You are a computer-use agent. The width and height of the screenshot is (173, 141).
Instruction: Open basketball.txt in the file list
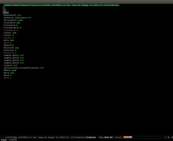[13, 15]
